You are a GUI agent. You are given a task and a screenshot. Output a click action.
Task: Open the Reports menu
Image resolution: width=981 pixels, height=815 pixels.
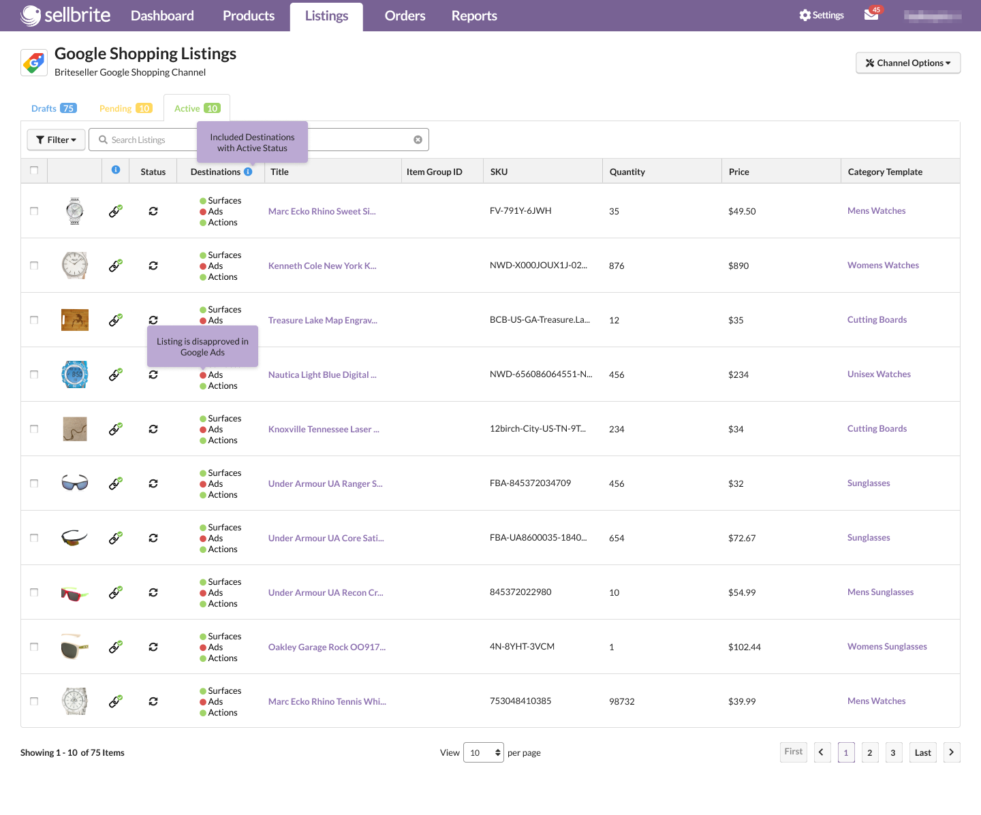474,16
